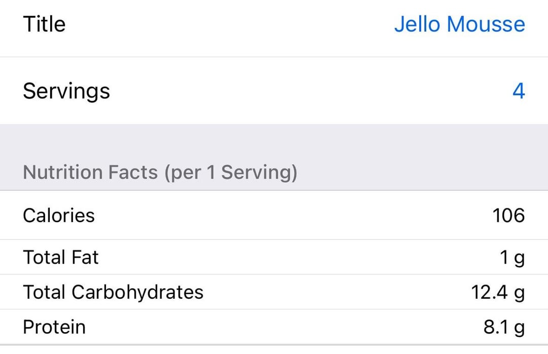548x354 pixels.
Task: Select the "Total Carbohydrates" label
Action: point(113,293)
